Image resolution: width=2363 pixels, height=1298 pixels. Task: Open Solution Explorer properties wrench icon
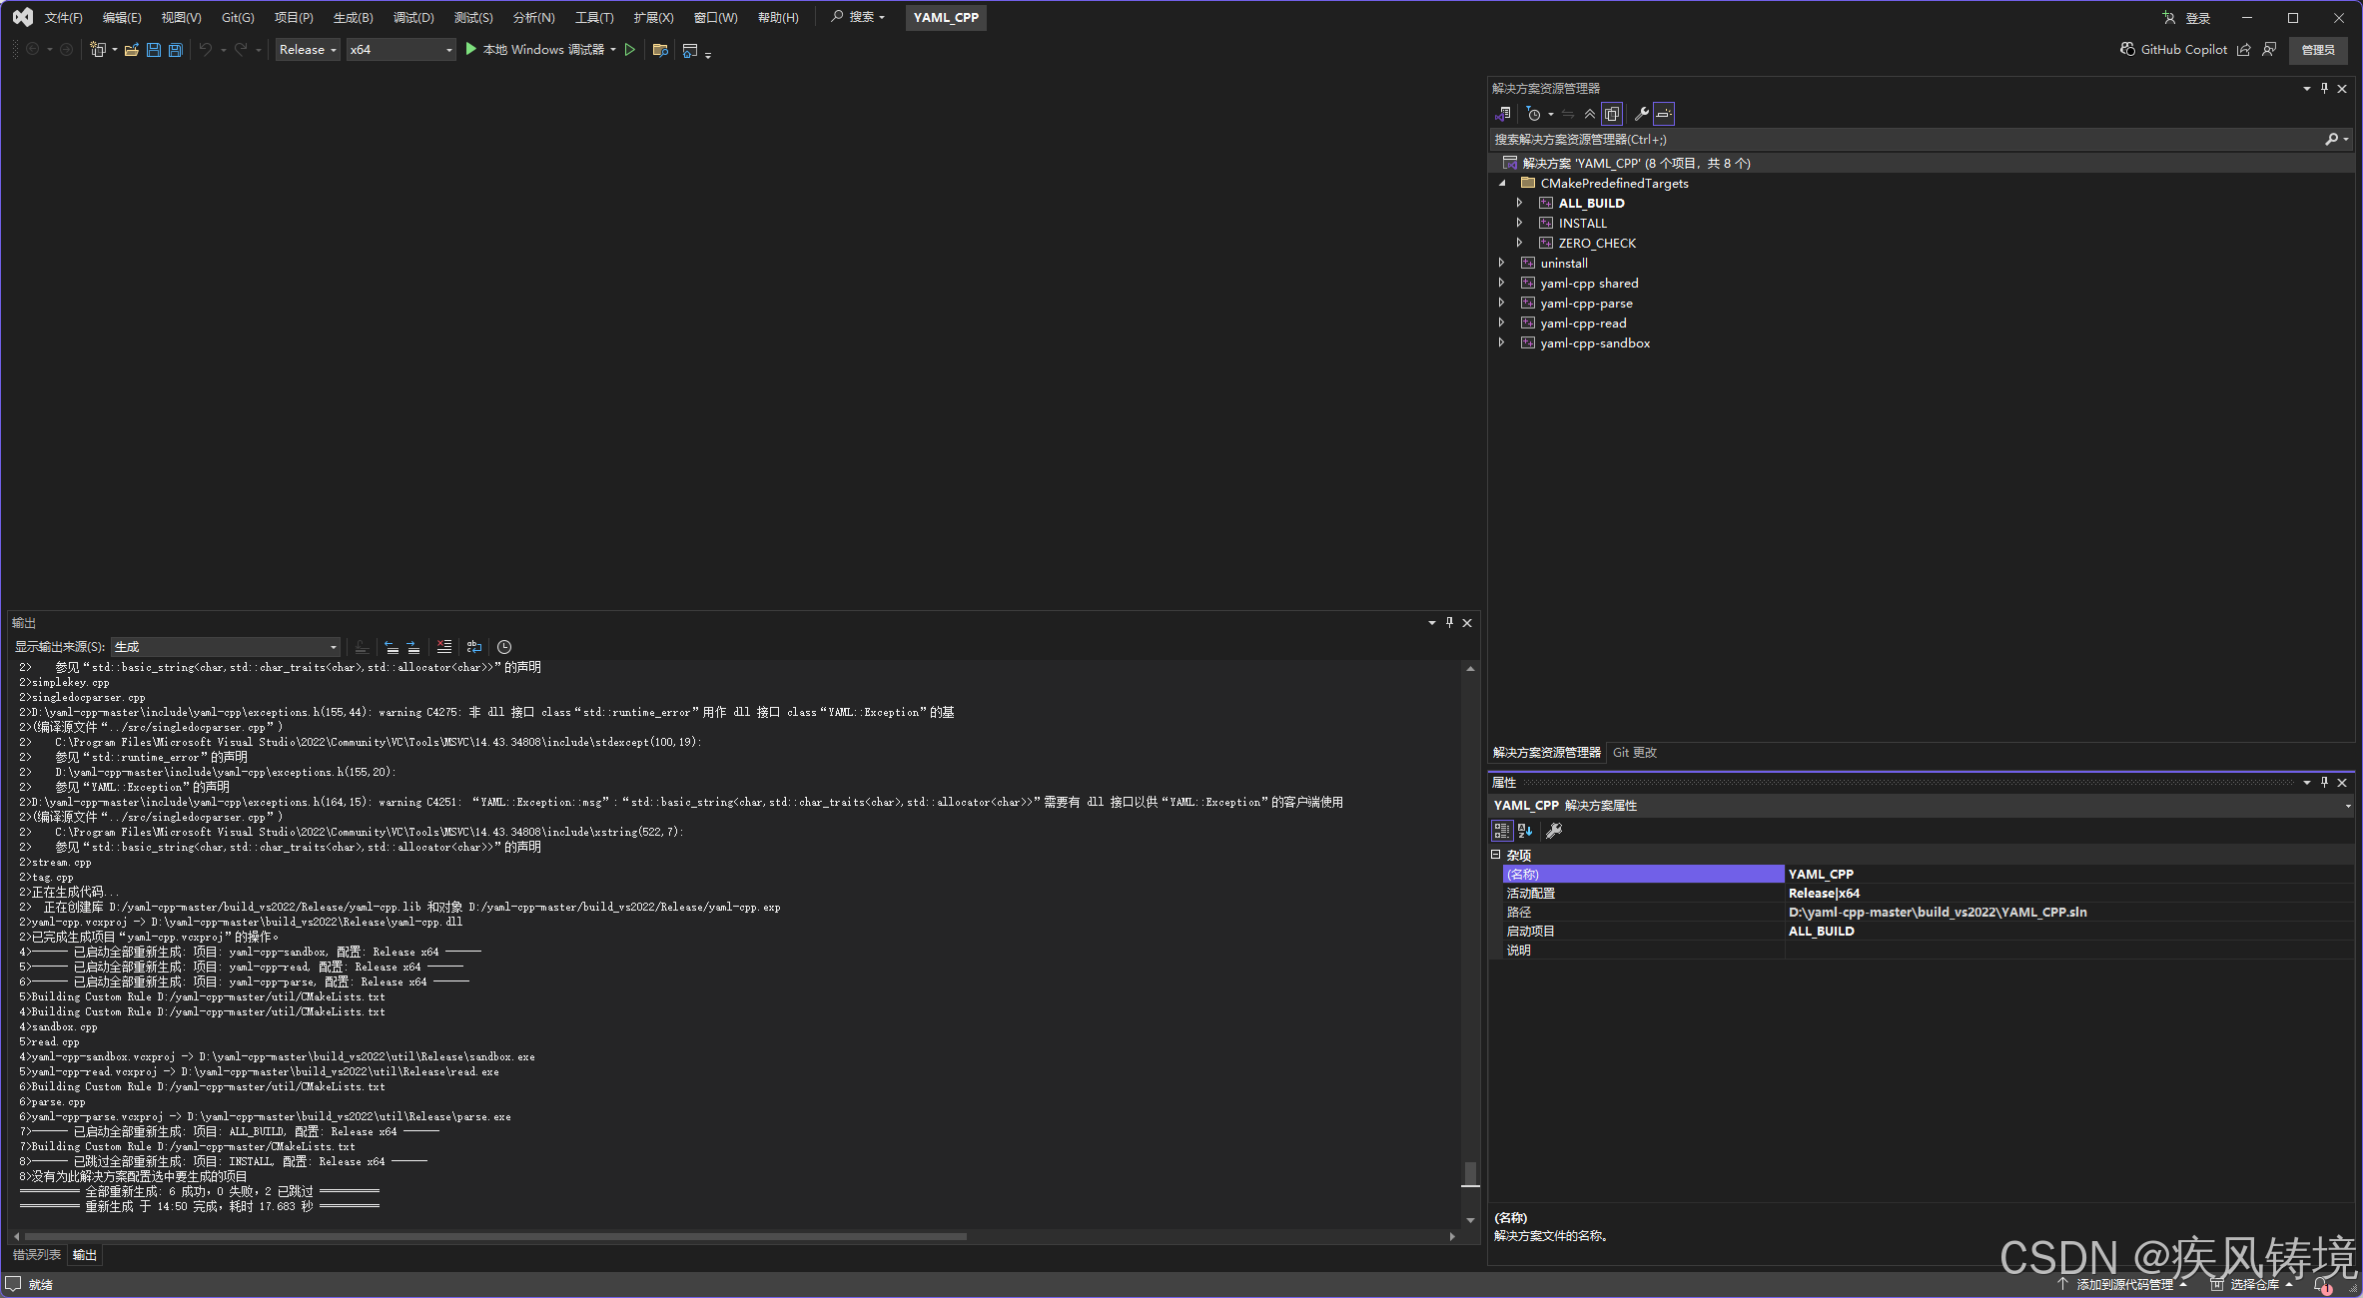[1641, 114]
